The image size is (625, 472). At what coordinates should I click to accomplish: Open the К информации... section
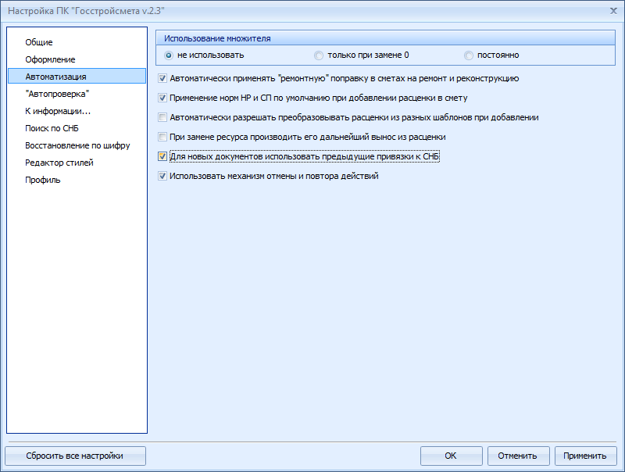click(x=77, y=111)
